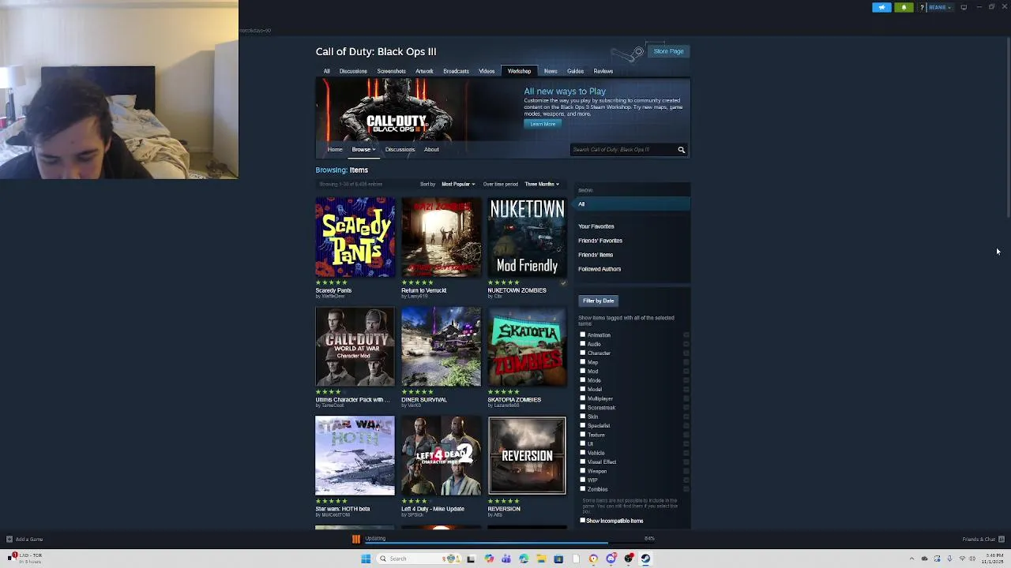
Task: Check the Multiplayer tag checkbox
Action: click(x=583, y=398)
